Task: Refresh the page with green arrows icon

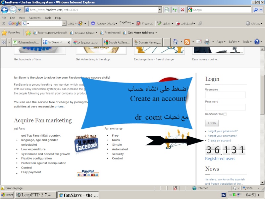Action: tap(175, 10)
